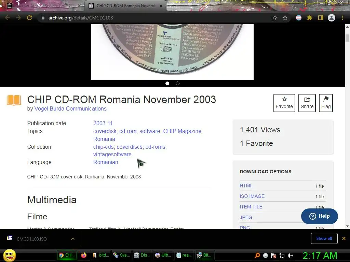Viewport: 350px width, 262px height.
Task: Select the CHIP CD-ROM Romania November tab
Action: point(125,6)
